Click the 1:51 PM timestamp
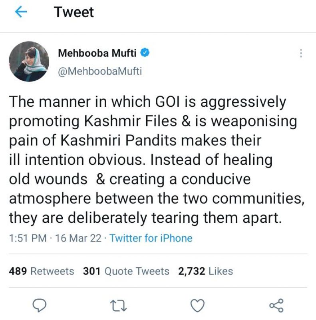This screenshot has height=320, width=316. 27,238
